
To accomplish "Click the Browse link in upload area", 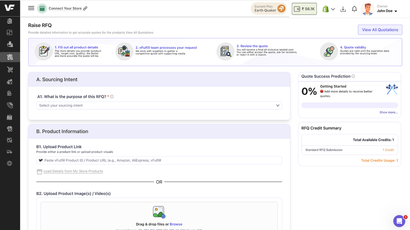I will pos(176,224).
